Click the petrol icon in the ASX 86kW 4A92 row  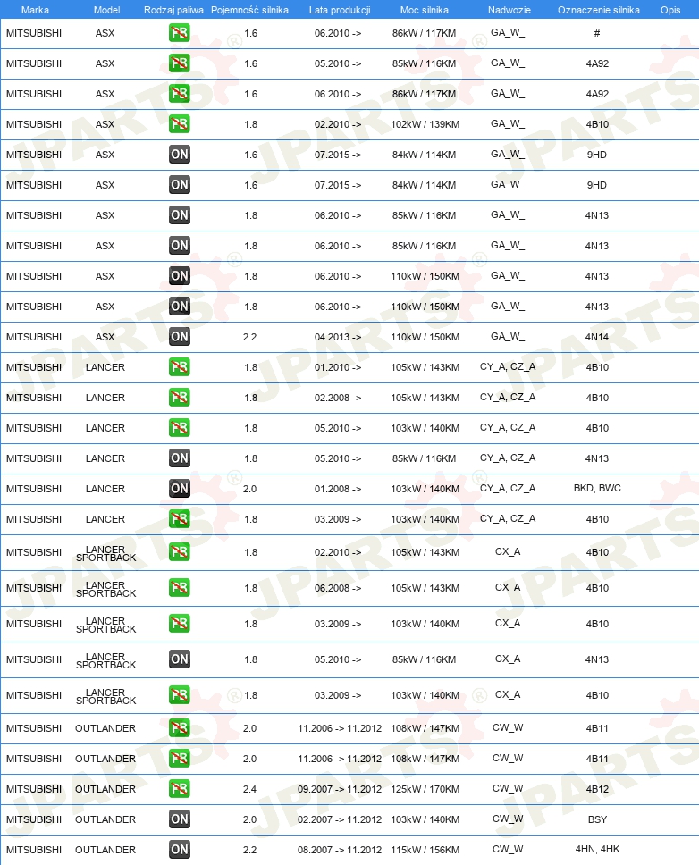click(x=180, y=94)
